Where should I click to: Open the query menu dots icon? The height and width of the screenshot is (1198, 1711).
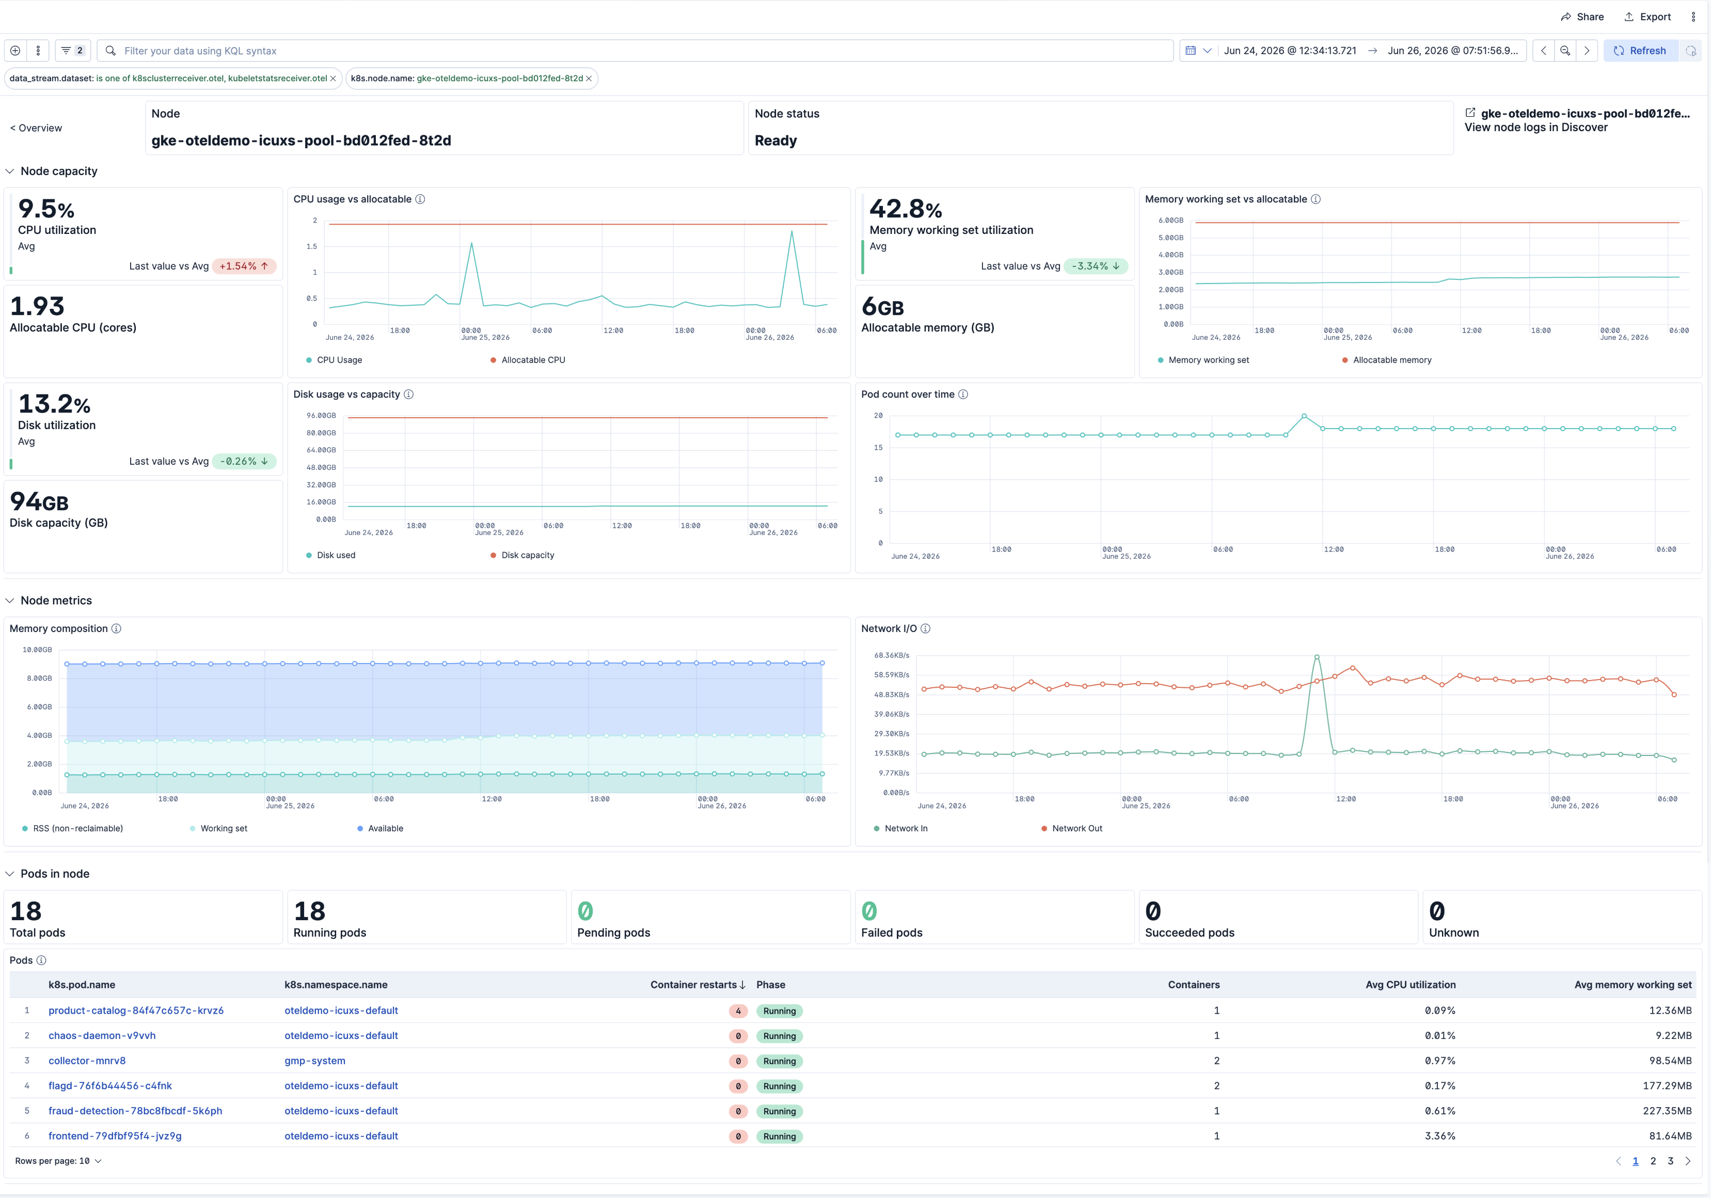tap(38, 51)
